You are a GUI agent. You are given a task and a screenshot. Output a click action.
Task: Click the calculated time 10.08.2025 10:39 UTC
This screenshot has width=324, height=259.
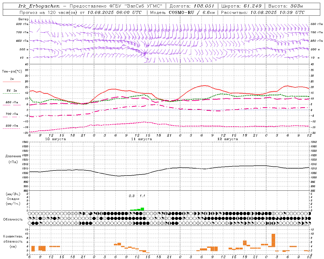click(277, 12)
